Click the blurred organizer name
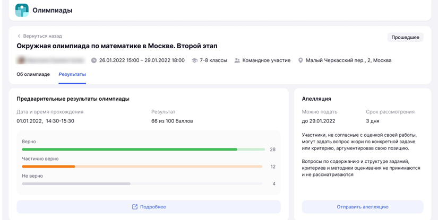This screenshot has height=220, width=438. (x=51, y=60)
